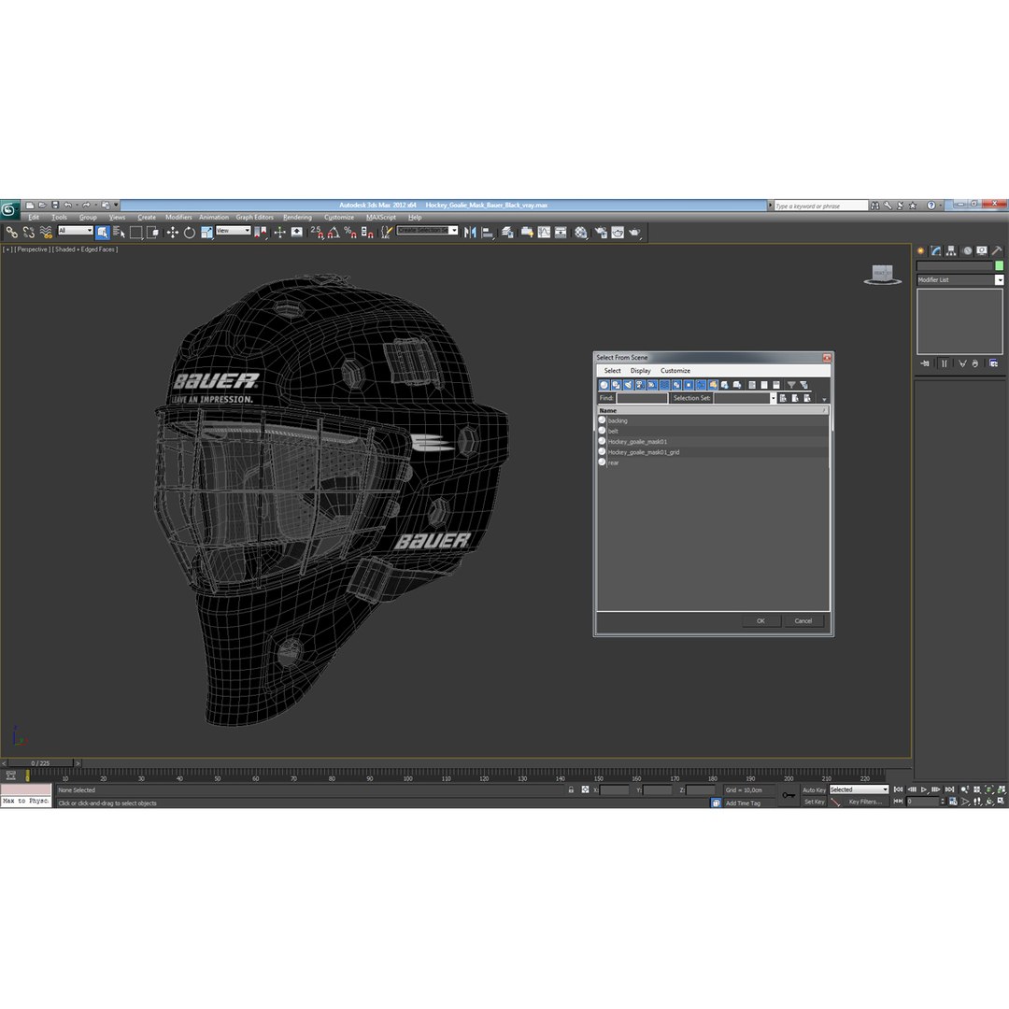Click Cancel in Select From Scene
The width and height of the screenshot is (1009, 1009).
click(803, 621)
